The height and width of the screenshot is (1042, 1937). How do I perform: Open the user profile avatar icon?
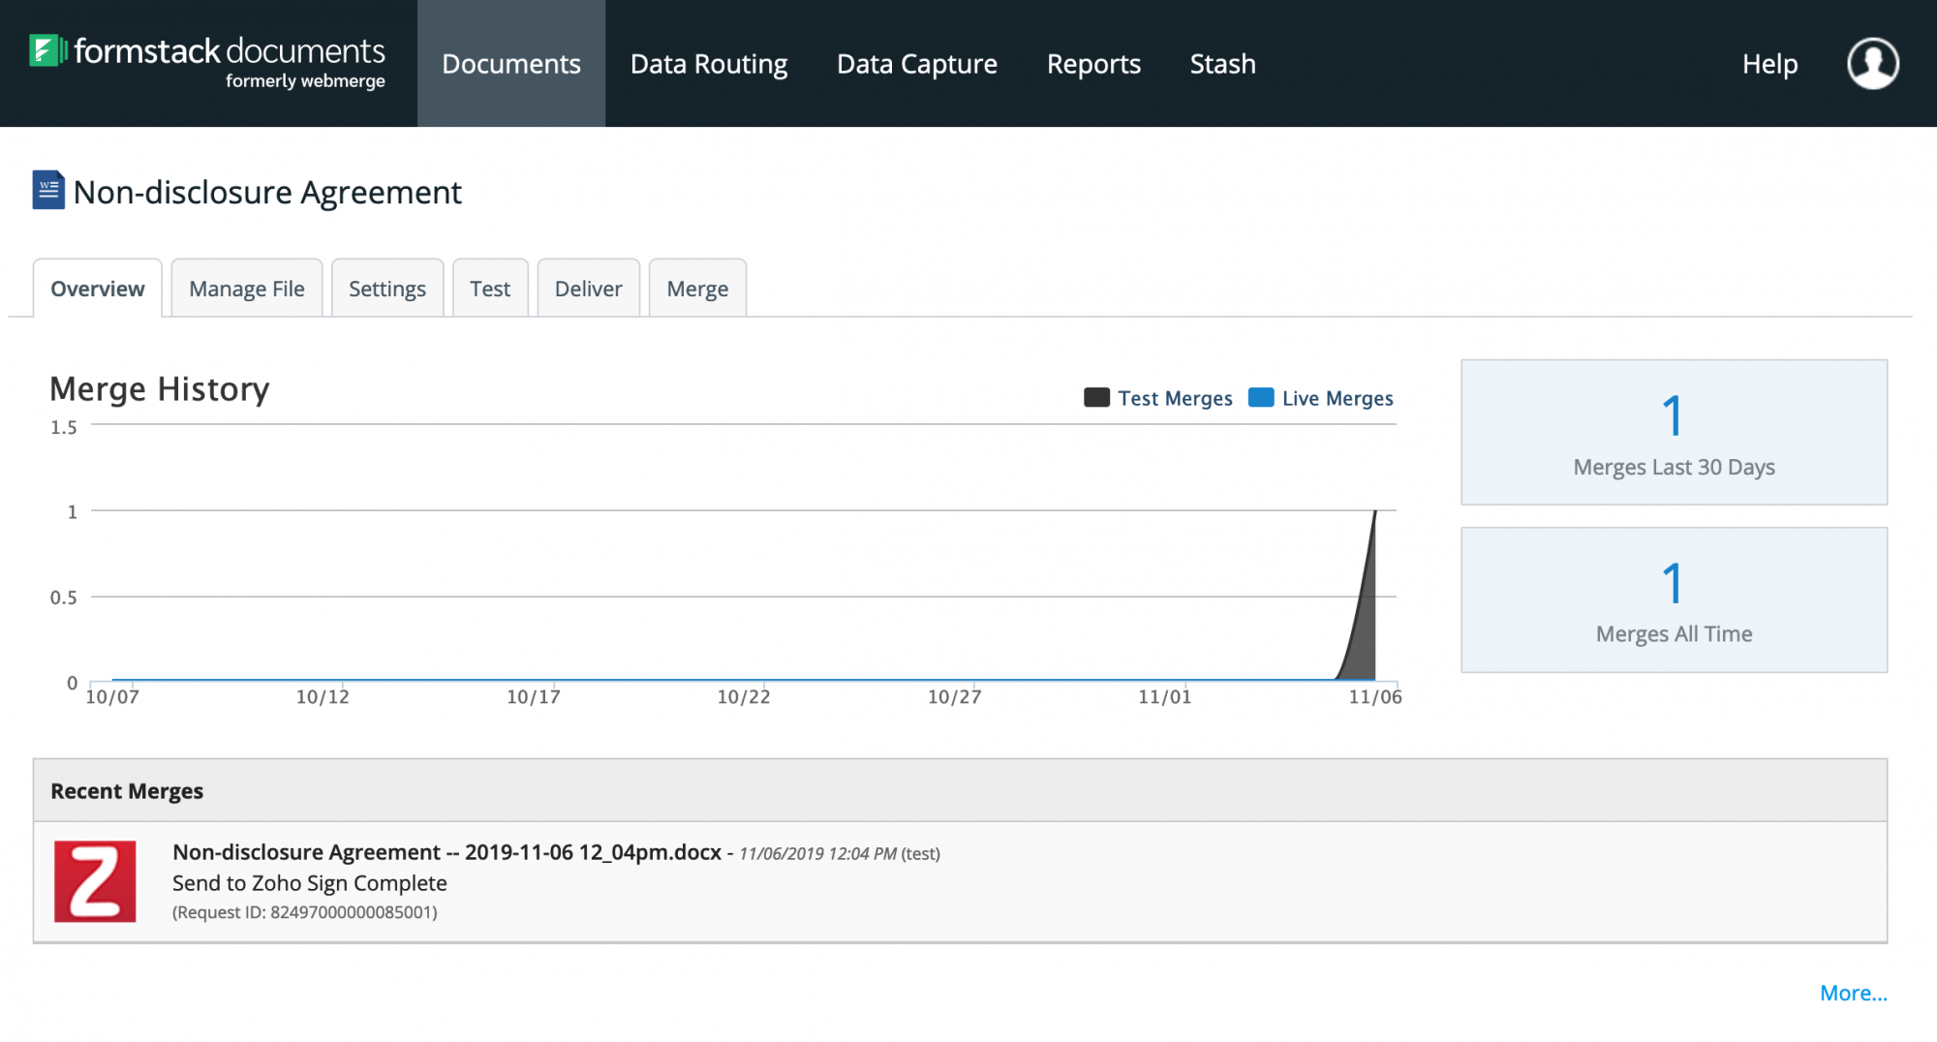pyautogui.click(x=1872, y=64)
